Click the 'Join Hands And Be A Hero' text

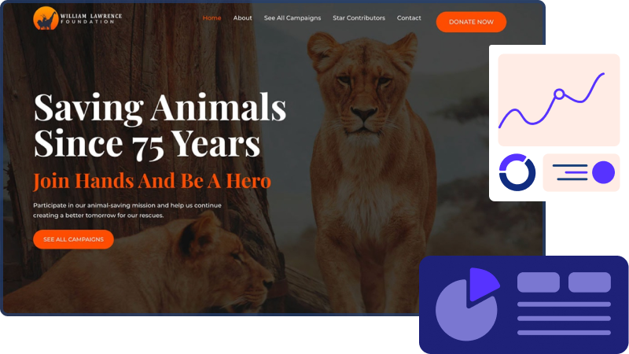point(152,181)
